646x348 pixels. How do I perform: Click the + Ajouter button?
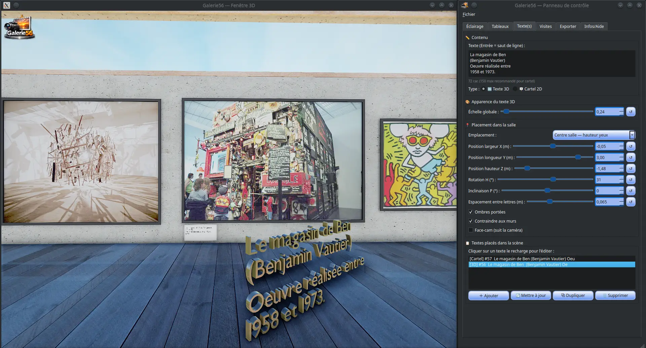click(x=489, y=296)
